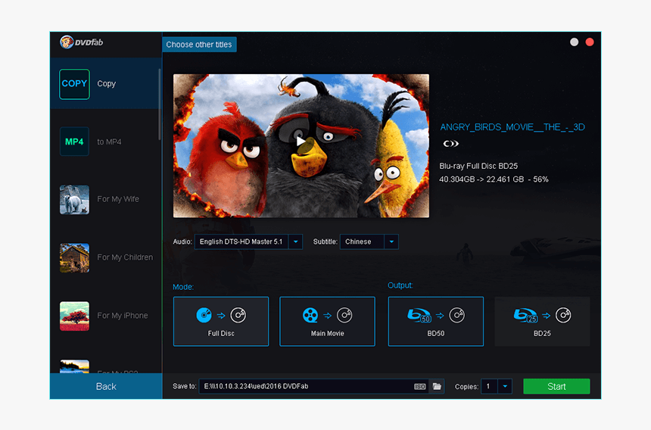Choose Main Movie mode

pos(327,321)
